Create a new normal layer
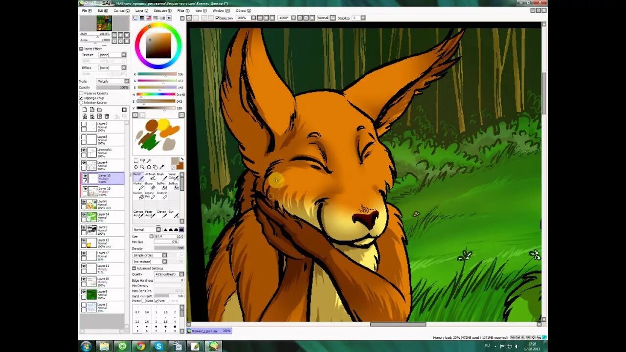 [x=85, y=110]
